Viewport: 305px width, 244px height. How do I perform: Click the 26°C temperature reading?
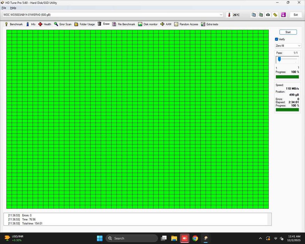pyautogui.click(x=236, y=15)
